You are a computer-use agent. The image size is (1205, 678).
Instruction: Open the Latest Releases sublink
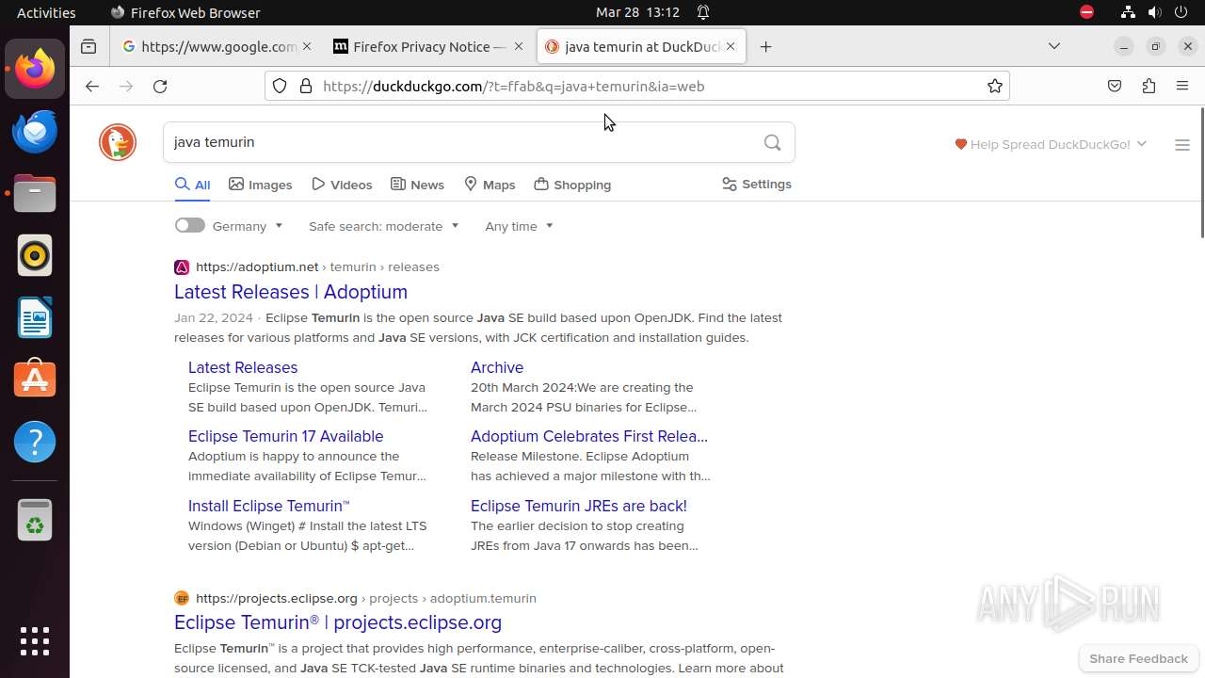243,367
